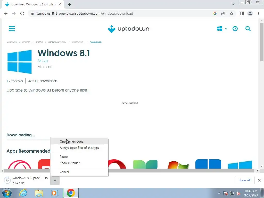Image resolution: width=264 pixels, height=198 pixels.
Task: Open the OPERATING SYSTEM breadcrumb link
Action: click(x=57, y=42)
